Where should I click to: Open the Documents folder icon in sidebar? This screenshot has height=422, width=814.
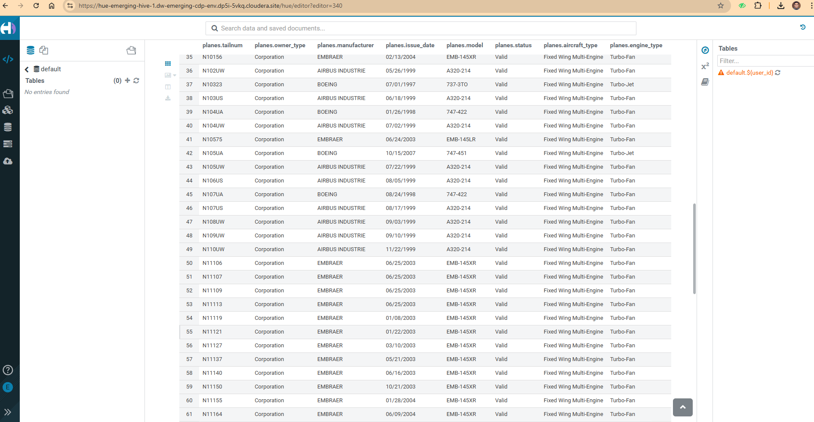coord(8,94)
